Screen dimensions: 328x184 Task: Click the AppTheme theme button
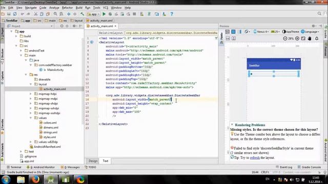click(x=291, y=32)
